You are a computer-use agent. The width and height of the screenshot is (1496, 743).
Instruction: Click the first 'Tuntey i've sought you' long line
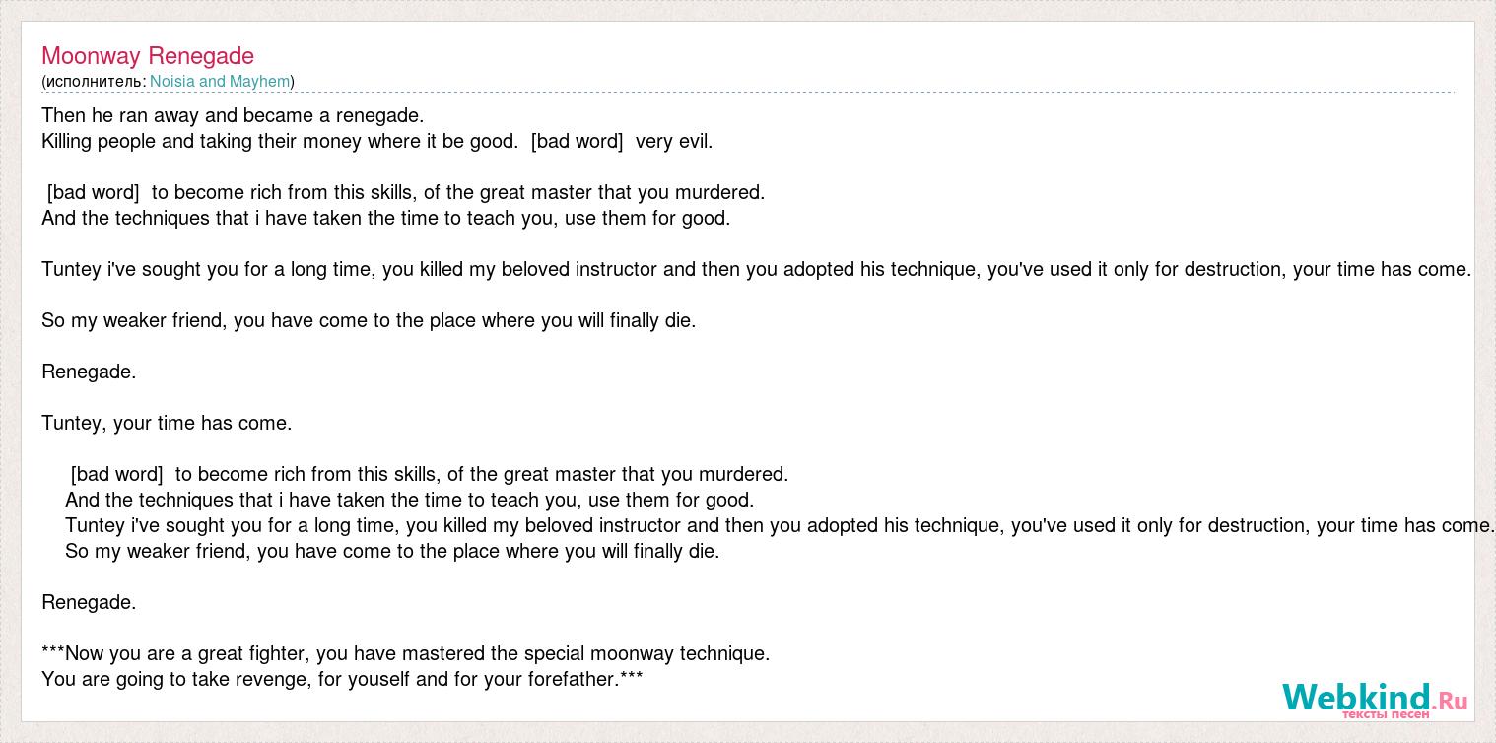point(757,269)
